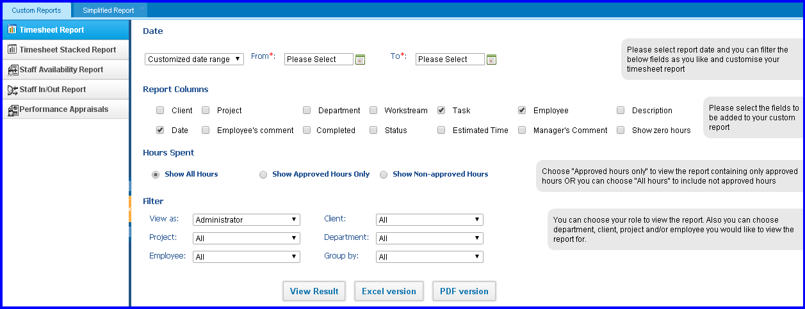Open Staff Availability Report in sidebar
The image size is (805, 309).
pyautogui.click(x=66, y=69)
